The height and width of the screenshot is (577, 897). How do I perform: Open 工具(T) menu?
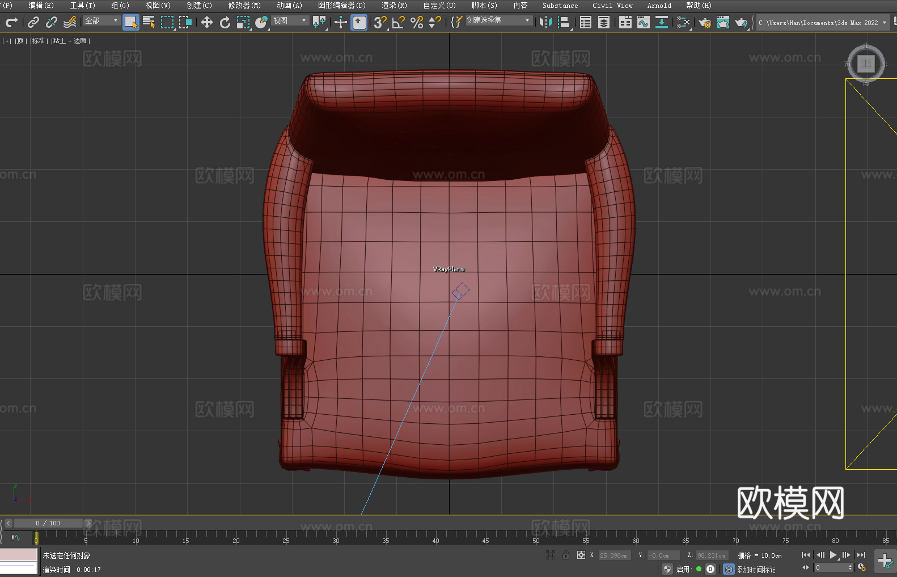[x=82, y=5]
